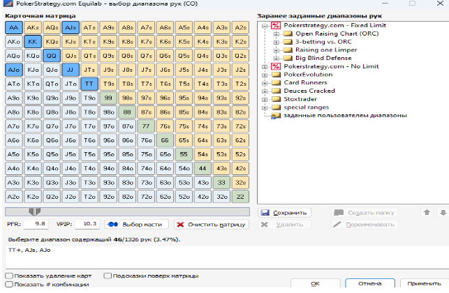Click the user-defined ranges folder icon
The image size is (449, 293).
(x=276, y=116)
